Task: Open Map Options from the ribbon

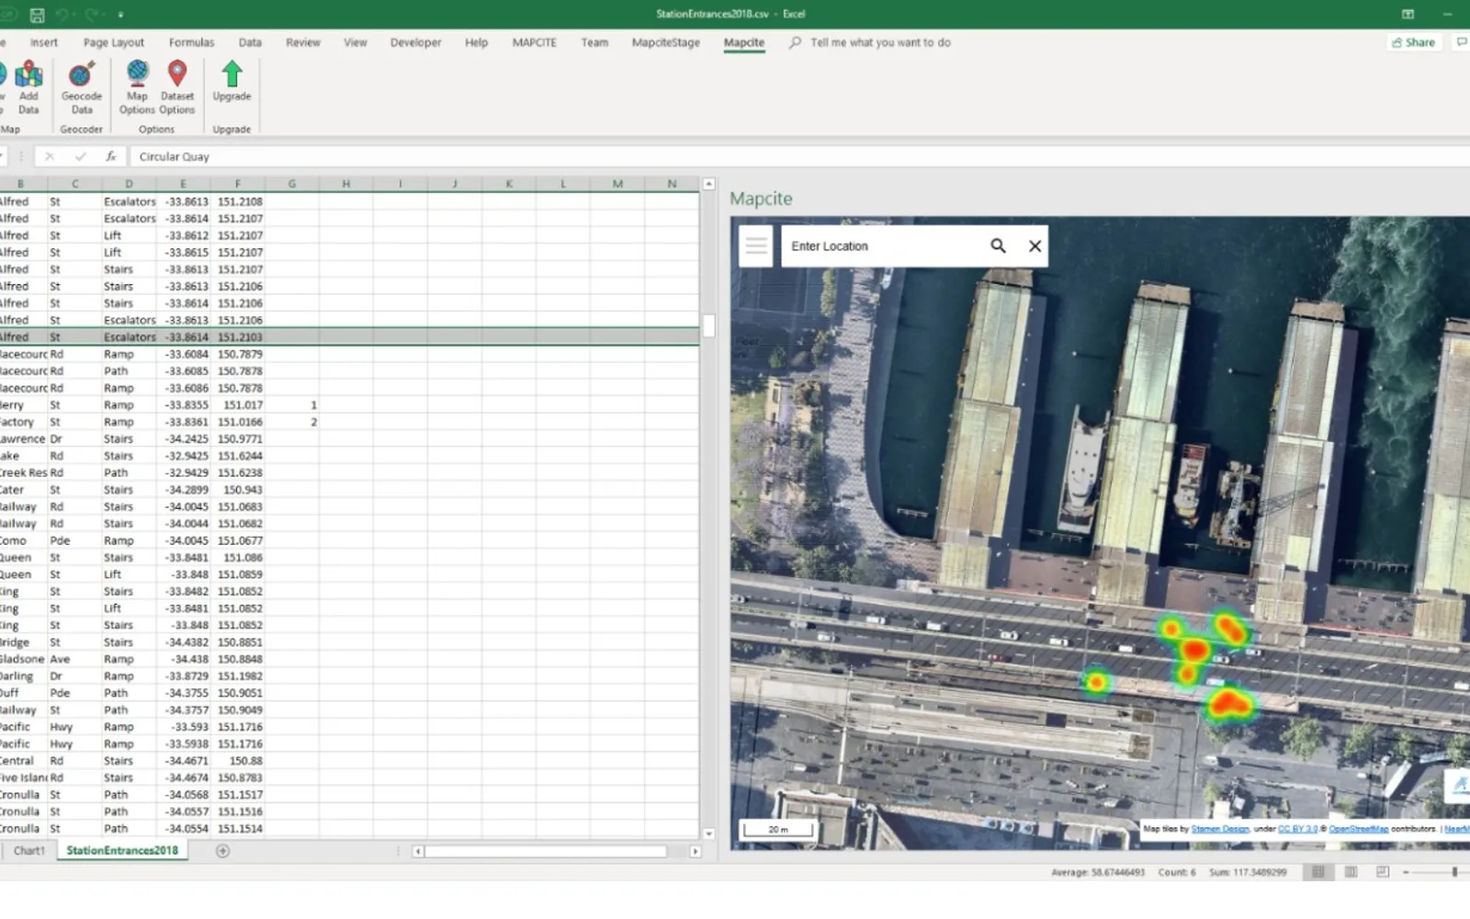Action: pyautogui.click(x=137, y=87)
